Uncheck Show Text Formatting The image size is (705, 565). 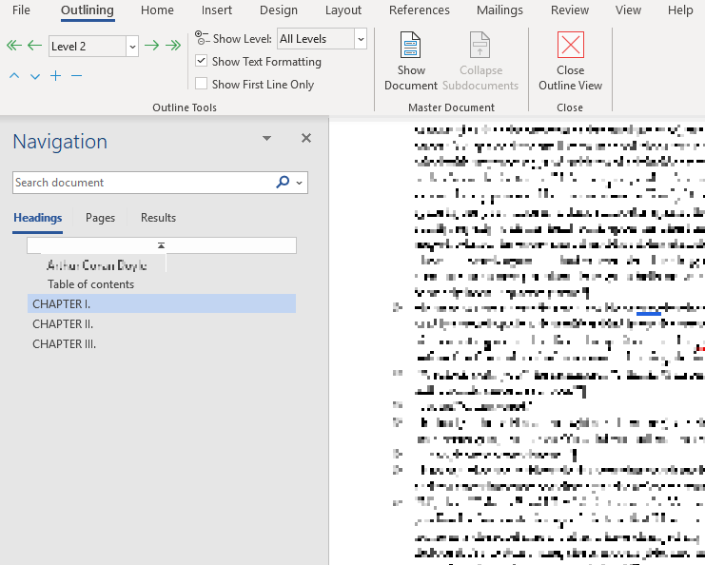coord(201,62)
